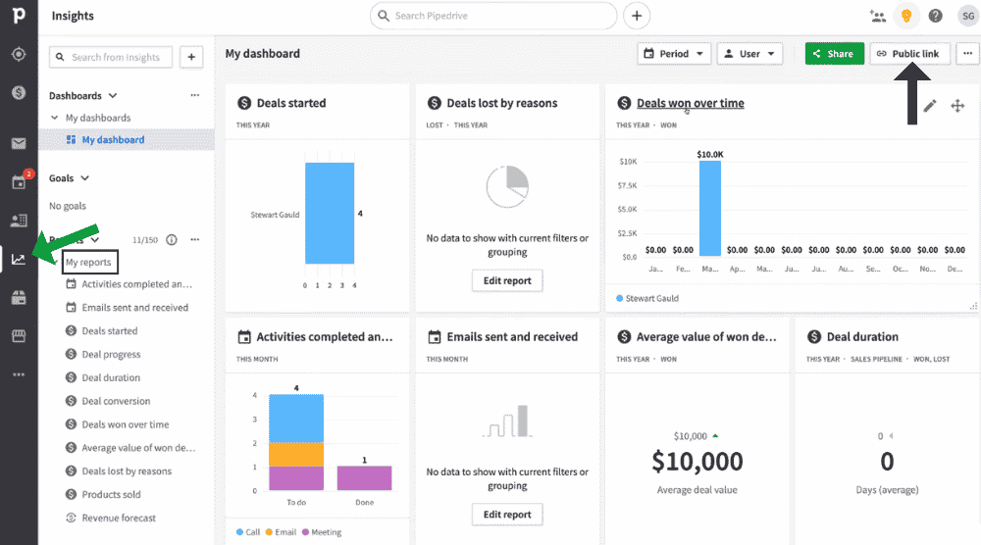
Task: Click Stewart Gauld legend in won chart
Action: (646, 299)
